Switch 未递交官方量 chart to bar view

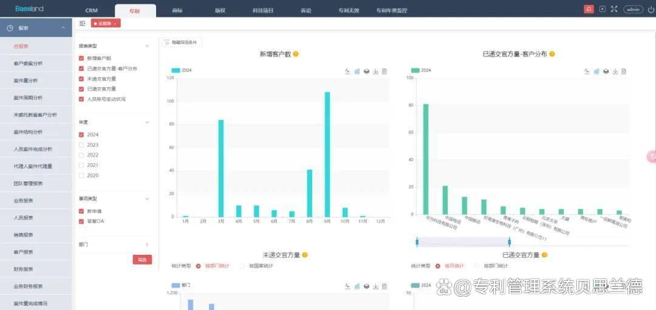coord(357,286)
